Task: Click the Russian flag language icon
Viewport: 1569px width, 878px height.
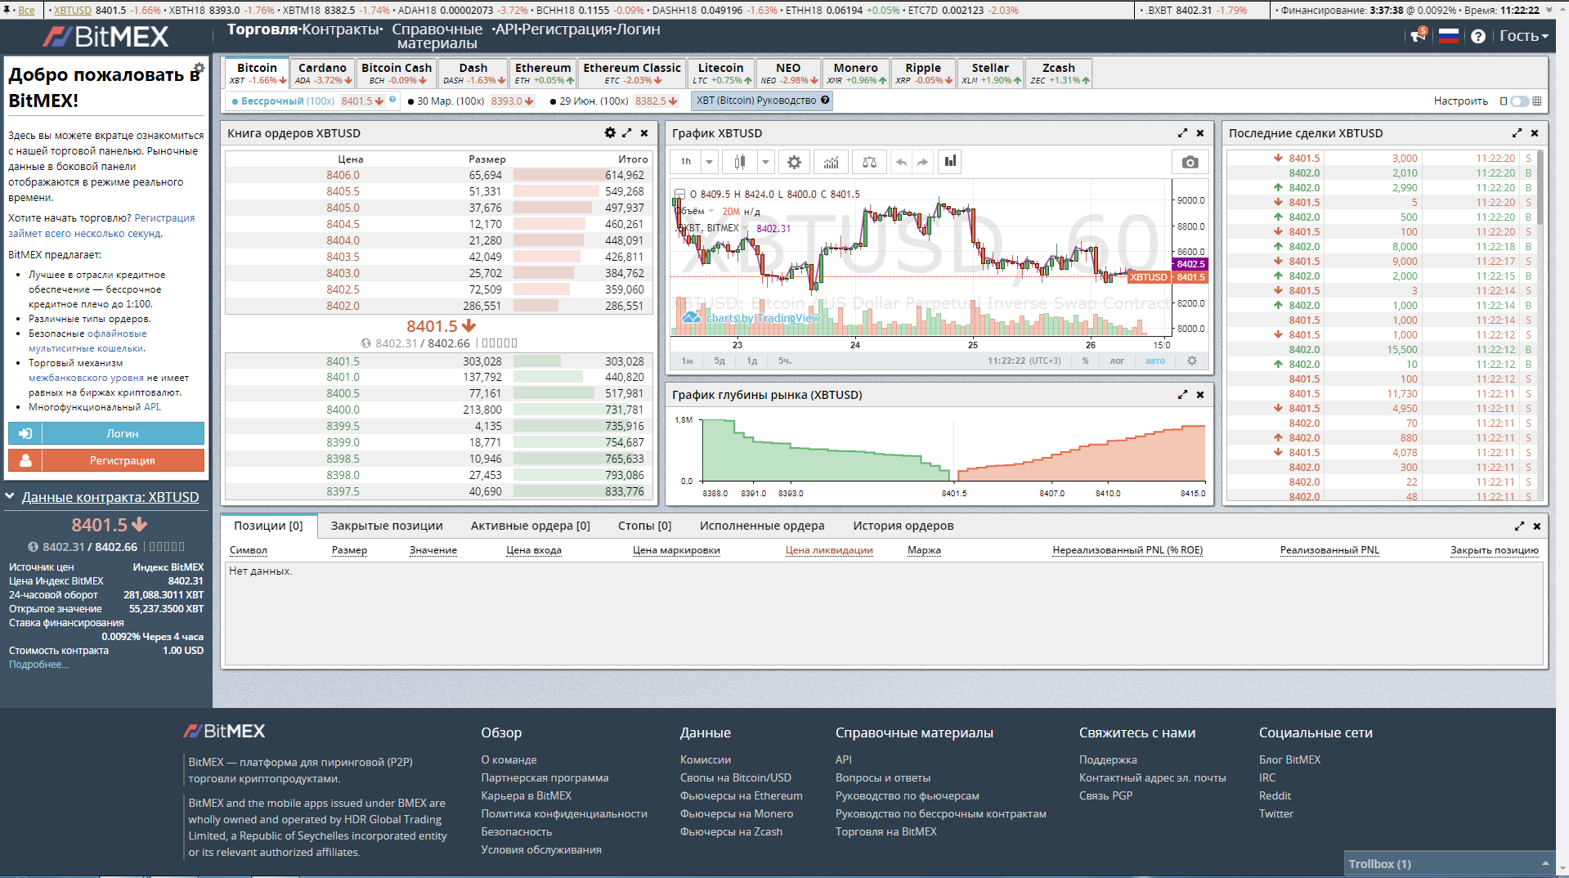Action: click(x=1448, y=36)
